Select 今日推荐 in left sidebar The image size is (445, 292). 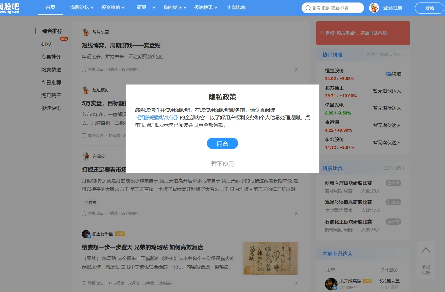[x=51, y=82]
